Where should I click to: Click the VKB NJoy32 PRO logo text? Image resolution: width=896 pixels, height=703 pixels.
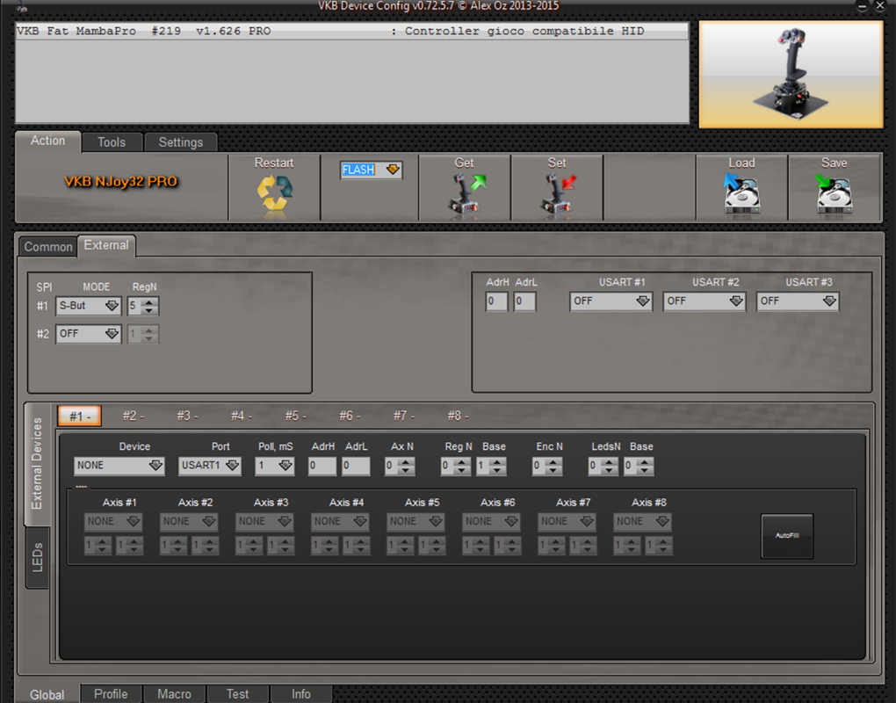(121, 182)
